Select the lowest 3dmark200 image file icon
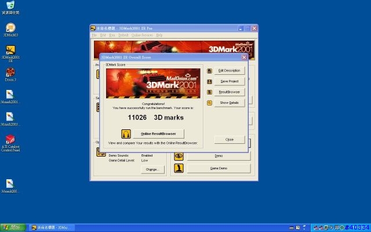Image resolution: width=371 pixels, height=232 pixels. tap(10, 186)
